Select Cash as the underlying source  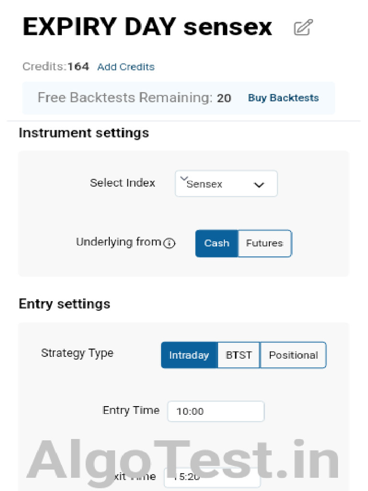coord(217,244)
